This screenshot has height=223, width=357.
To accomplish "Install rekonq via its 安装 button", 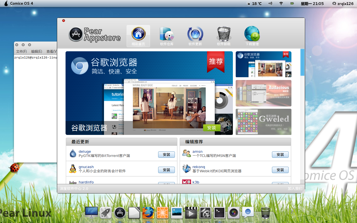I will 280,170.
